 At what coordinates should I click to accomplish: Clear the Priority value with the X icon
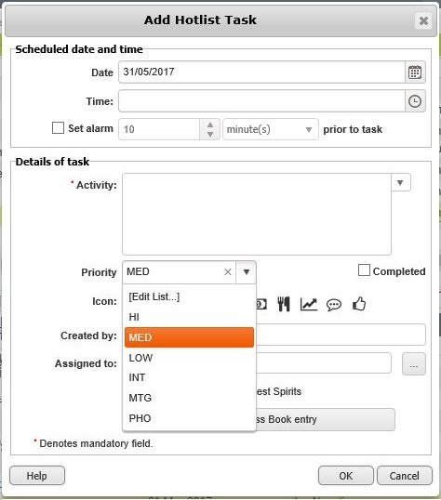click(228, 272)
